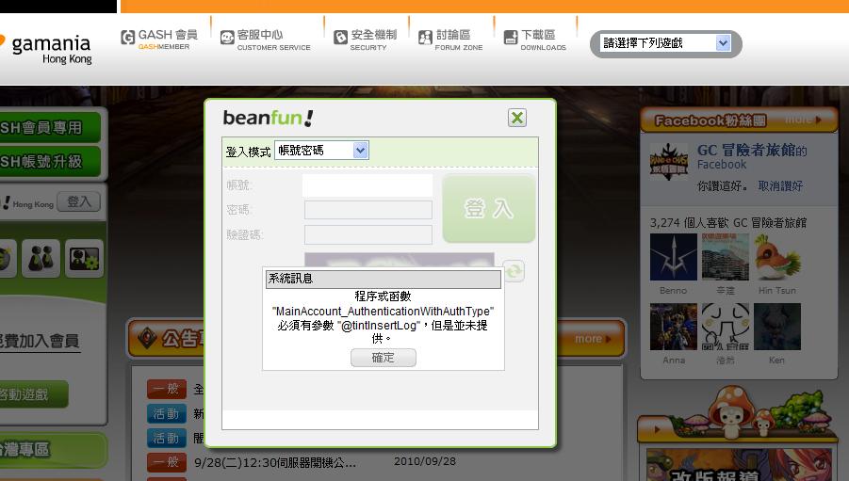The height and width of the screenshot is (481, 849).
Task: Open announcement 9/28(二)12:30伺服器開機公
Action: [x=275, y=462]
